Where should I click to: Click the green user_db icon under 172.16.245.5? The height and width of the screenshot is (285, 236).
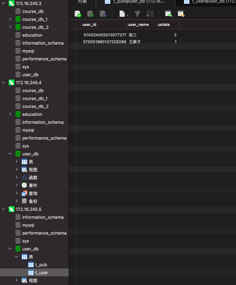[x=18, y=249]
